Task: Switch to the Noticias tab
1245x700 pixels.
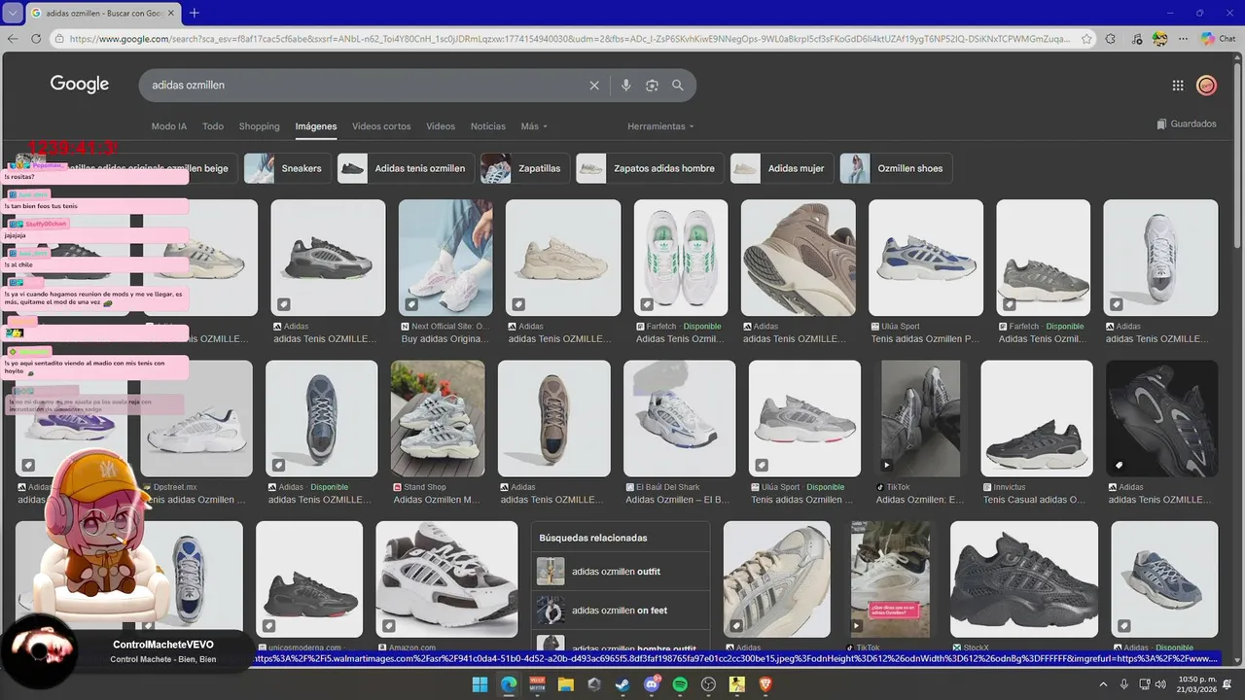Action: 488,126
